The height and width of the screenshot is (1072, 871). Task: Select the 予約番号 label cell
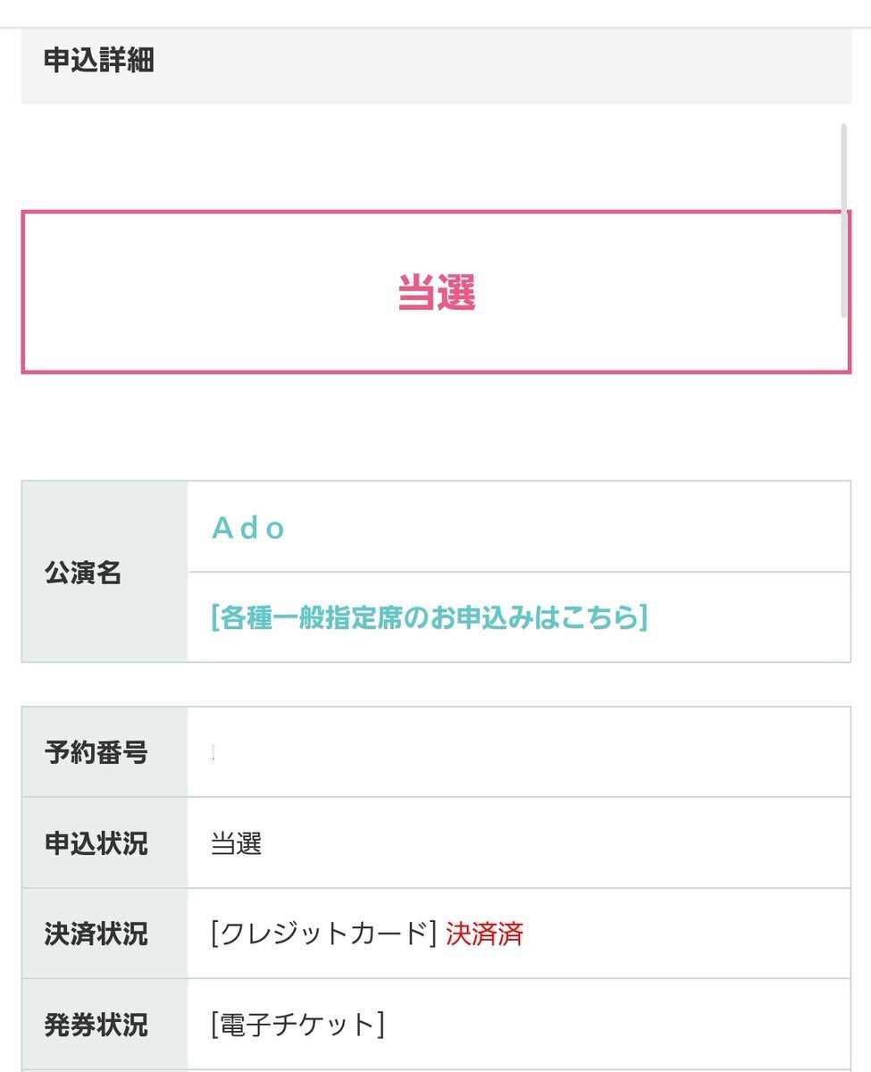pyautogui.click(x=105, y=752)
